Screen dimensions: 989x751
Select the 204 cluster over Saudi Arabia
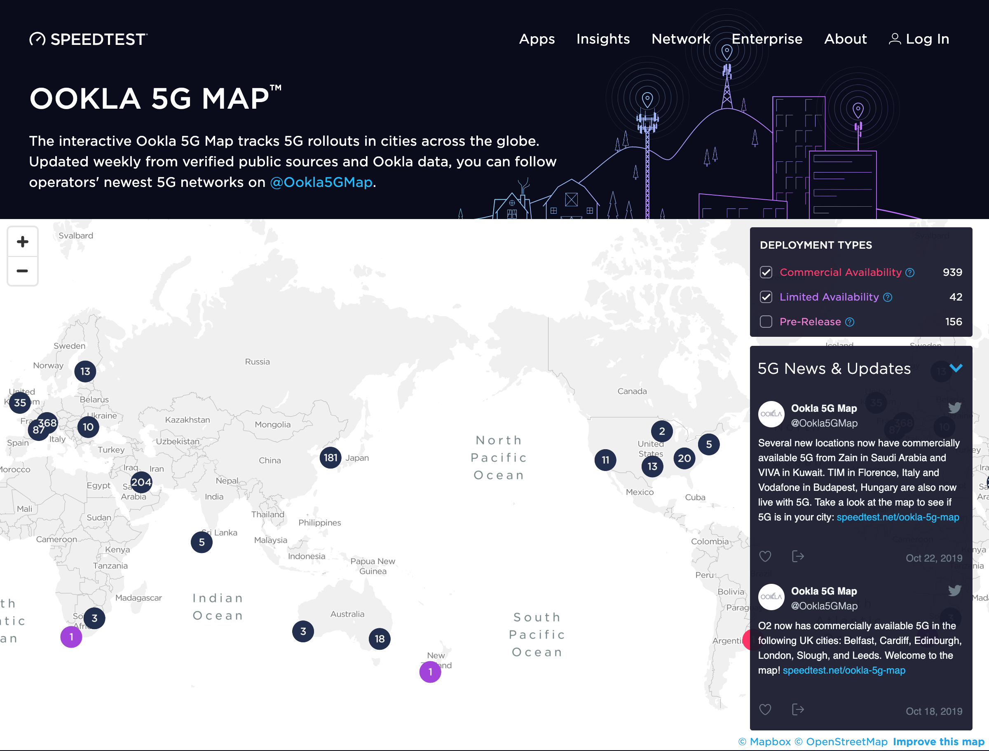pyautogui.click(x=141, y=482)
